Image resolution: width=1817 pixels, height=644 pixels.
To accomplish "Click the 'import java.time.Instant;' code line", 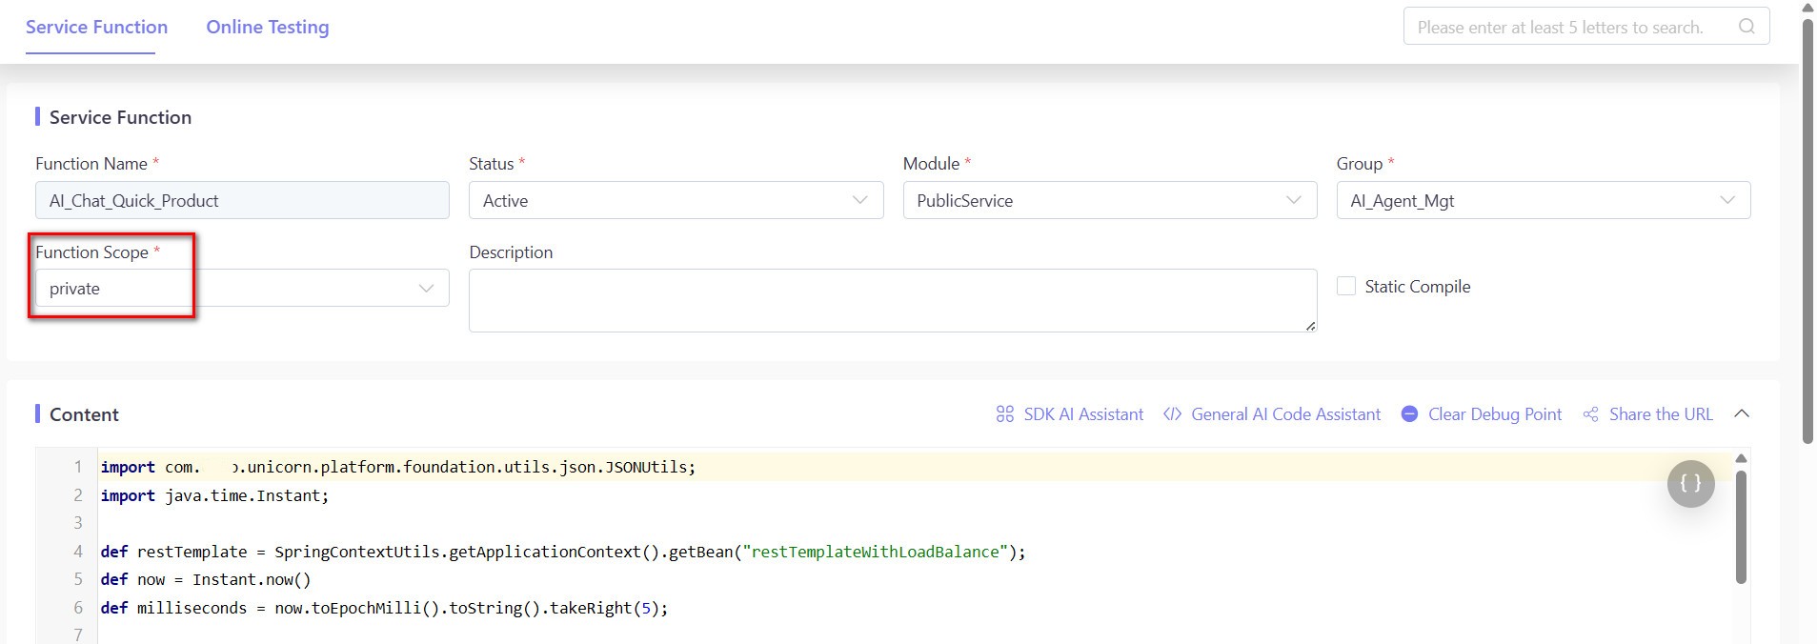I will 214,495.
